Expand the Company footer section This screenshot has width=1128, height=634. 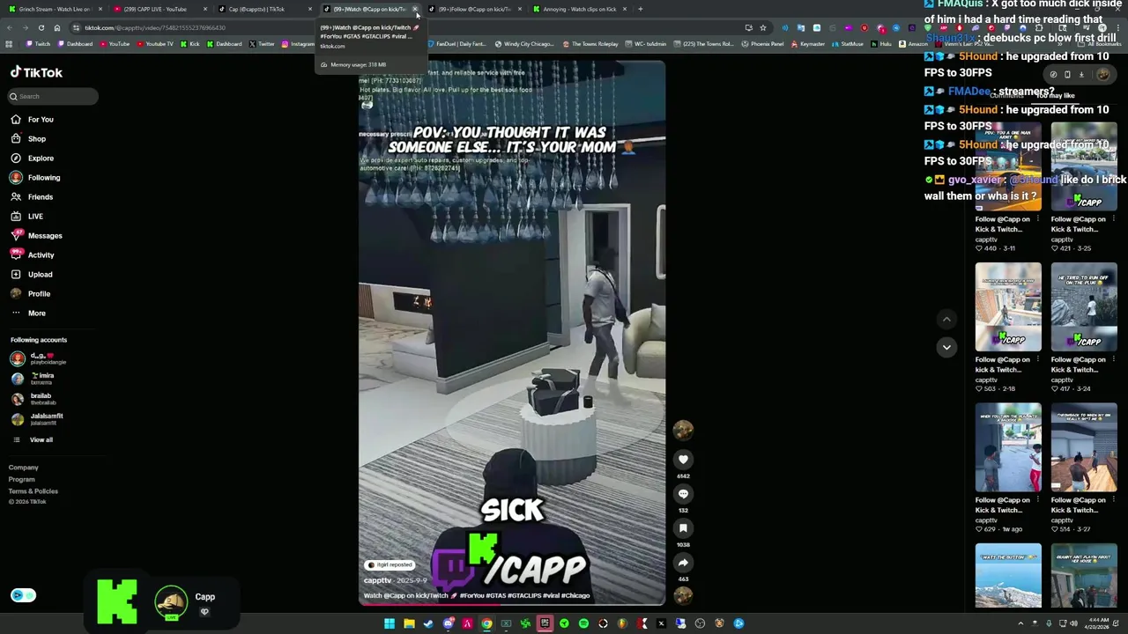pos(24,468)
